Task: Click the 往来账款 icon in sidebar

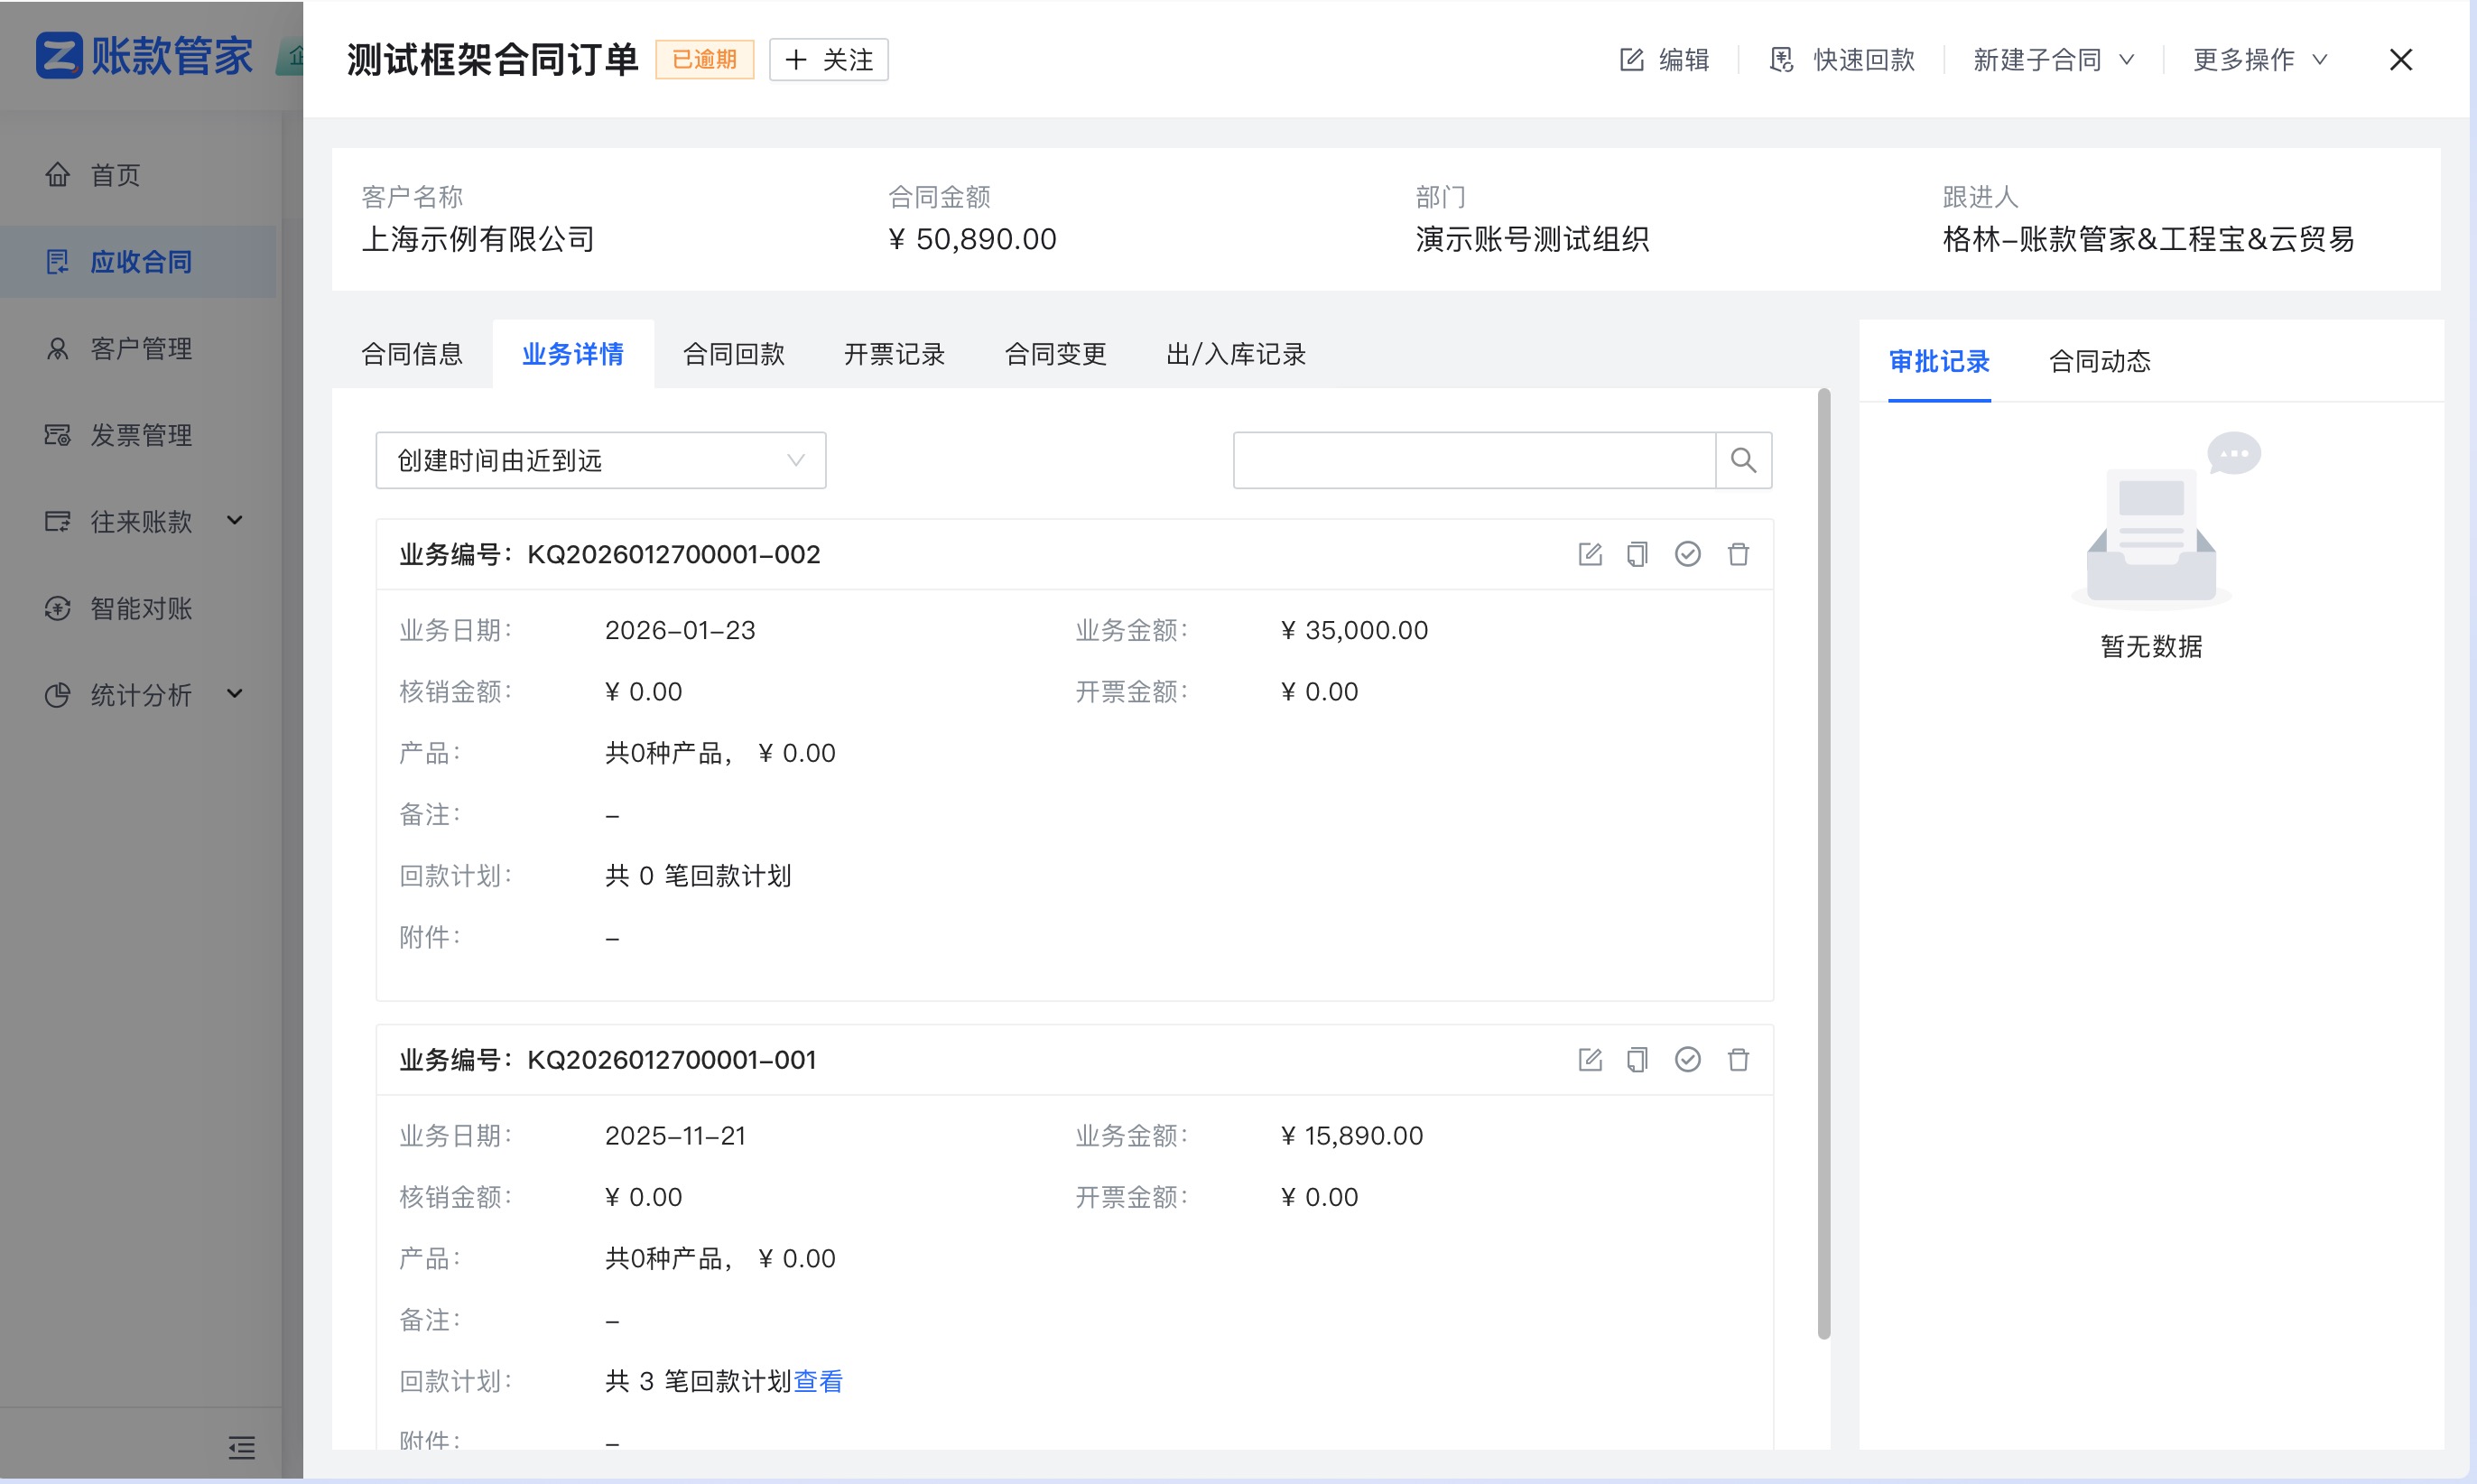Action: [58, 522]
